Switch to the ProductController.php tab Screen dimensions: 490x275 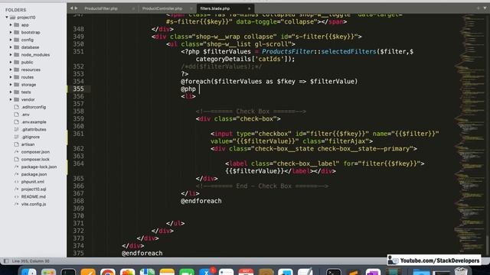[x=162, y=8]
